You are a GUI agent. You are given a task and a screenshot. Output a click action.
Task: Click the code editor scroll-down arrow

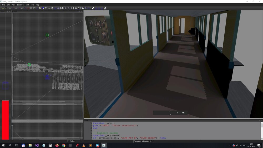(262, 139)
